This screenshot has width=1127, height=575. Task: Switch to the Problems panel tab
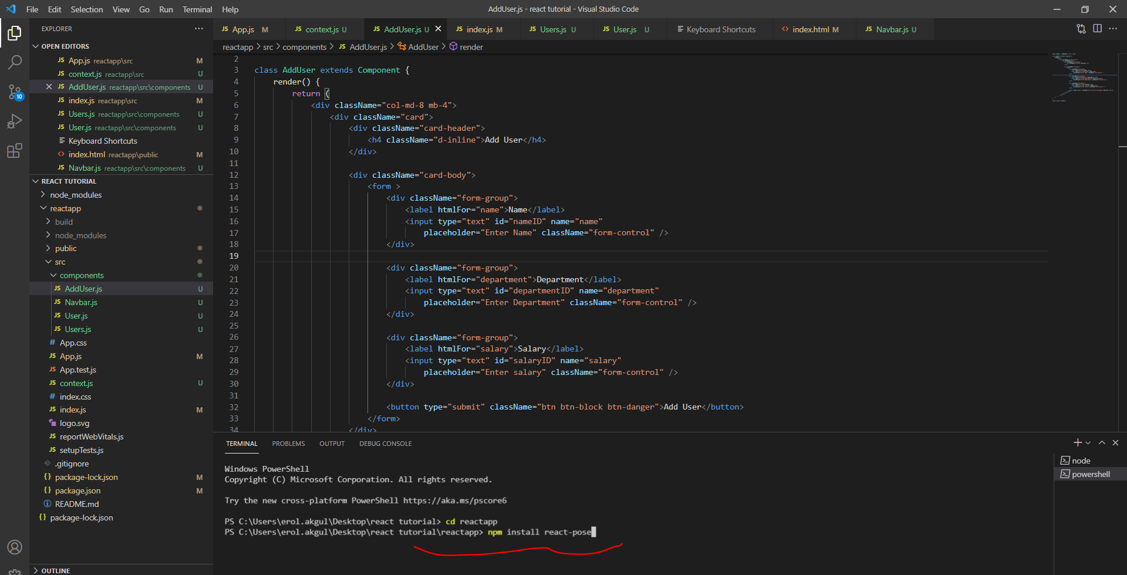[x=288, y=444]
